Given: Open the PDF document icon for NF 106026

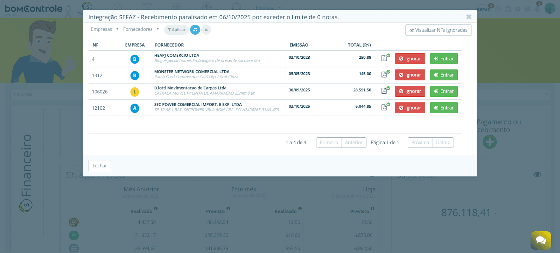Looking at the screenshot, I should pos(384,91).
